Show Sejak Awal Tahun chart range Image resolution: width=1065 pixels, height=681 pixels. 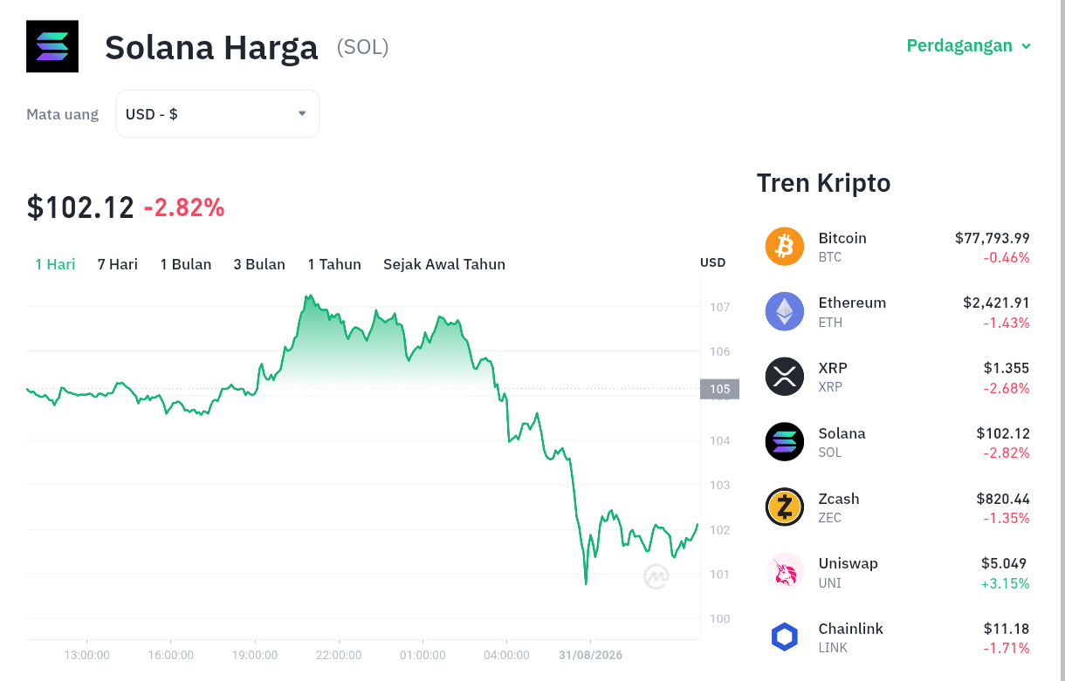(444, 264)
